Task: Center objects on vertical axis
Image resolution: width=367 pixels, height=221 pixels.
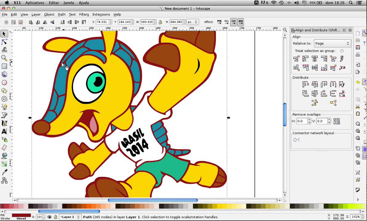Action: (314, 58)
